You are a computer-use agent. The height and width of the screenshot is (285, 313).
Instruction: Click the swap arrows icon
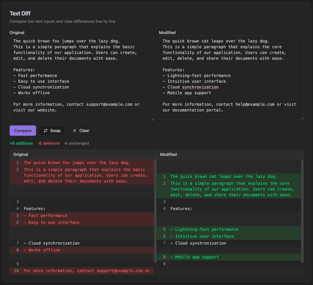click(x=46, y=131)
